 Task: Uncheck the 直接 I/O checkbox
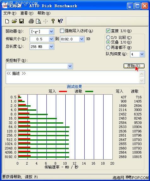tap(108, 31)
